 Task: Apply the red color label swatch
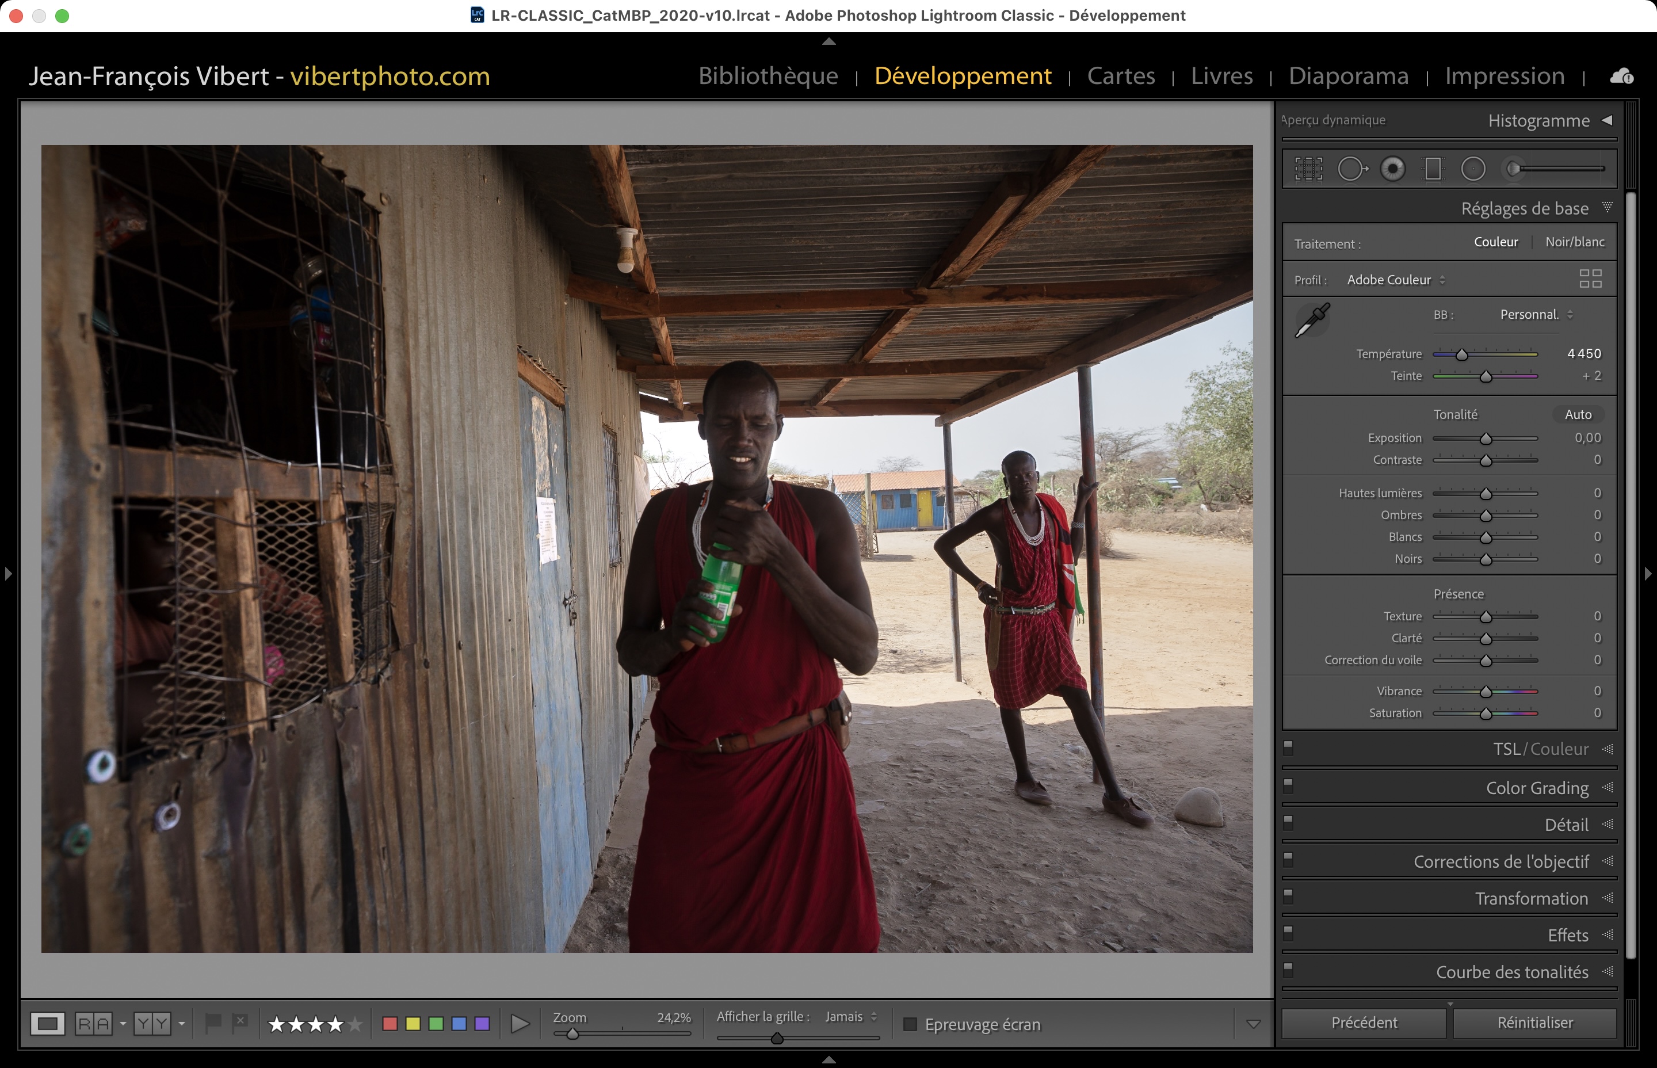(390, 1024)
